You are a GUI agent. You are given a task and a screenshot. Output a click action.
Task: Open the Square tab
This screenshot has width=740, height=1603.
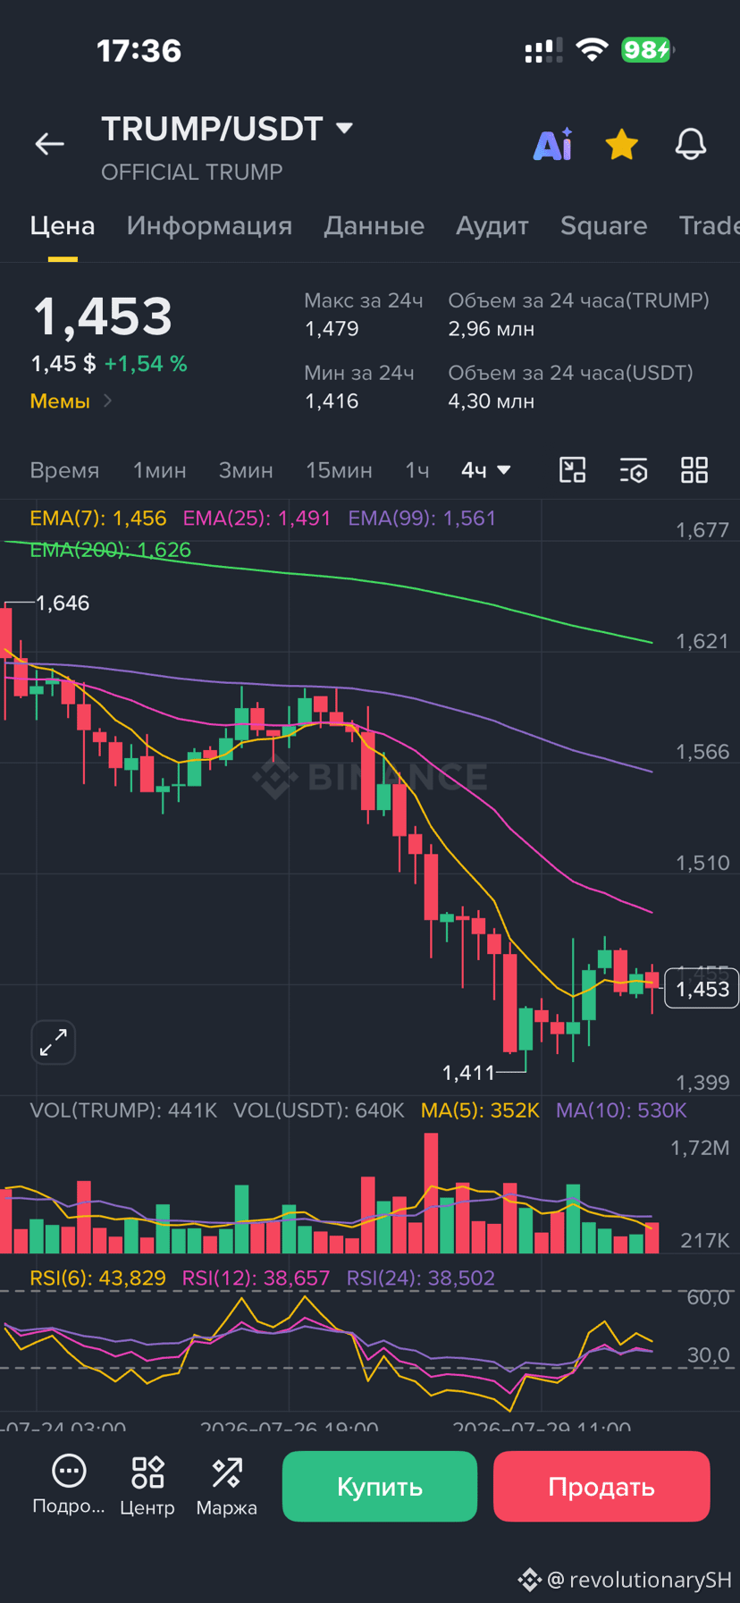[x=603, y=225]
